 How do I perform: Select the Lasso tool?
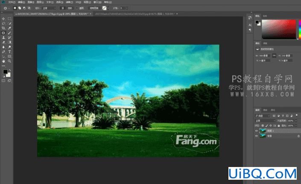coord(3,23)
